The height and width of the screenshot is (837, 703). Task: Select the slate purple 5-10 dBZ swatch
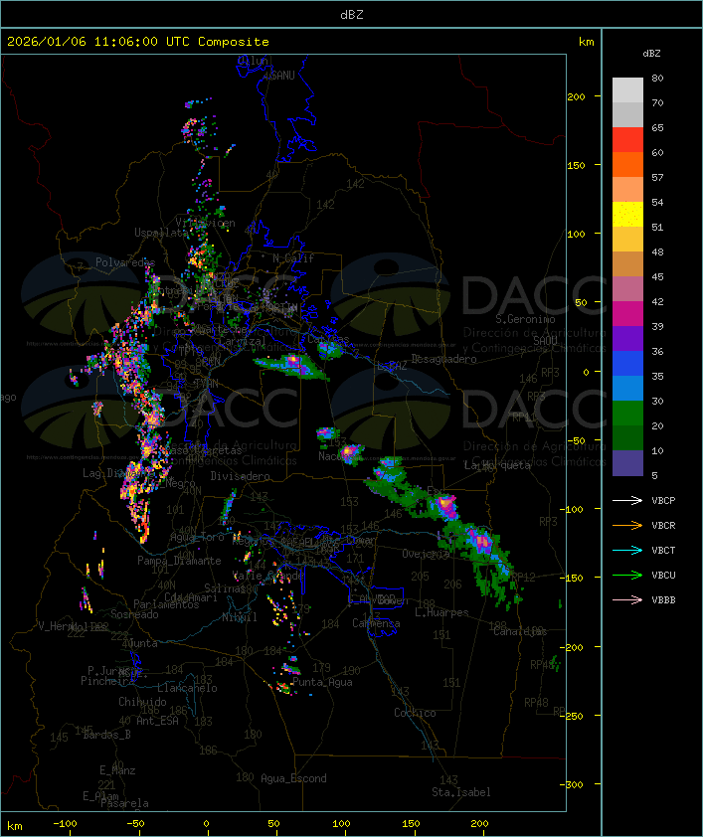[x=627, y=463]
